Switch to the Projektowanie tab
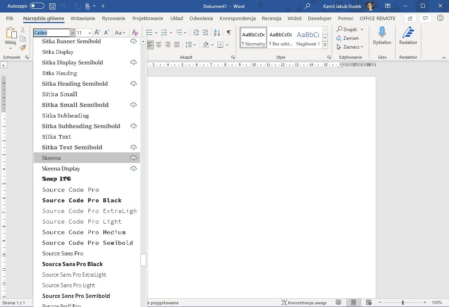The image size is (449, 307). pos(148,18)
